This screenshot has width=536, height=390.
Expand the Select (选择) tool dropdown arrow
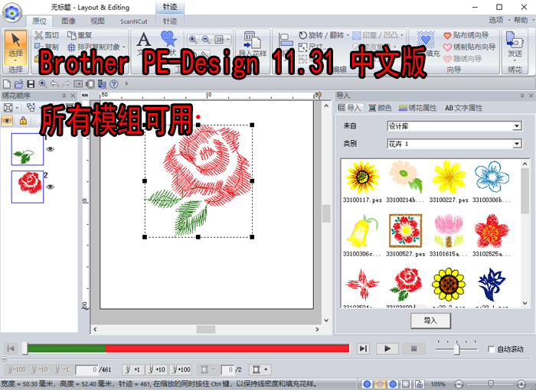click(15, 60)
